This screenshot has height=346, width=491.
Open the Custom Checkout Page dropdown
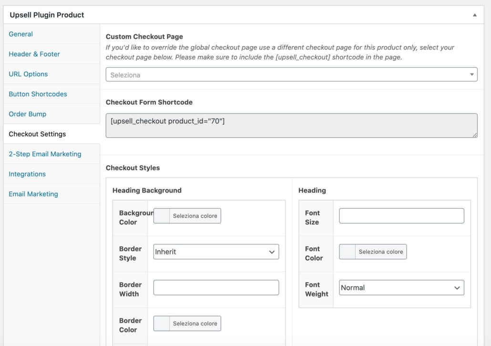(291, 74)
